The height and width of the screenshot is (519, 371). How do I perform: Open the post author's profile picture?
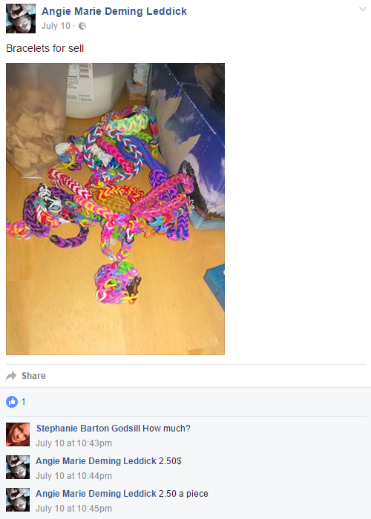(x=21, y=19)
